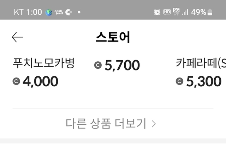Select the 푸치노모카병 product name
This screenshot has width=226, height=155.
click(43, 63)
